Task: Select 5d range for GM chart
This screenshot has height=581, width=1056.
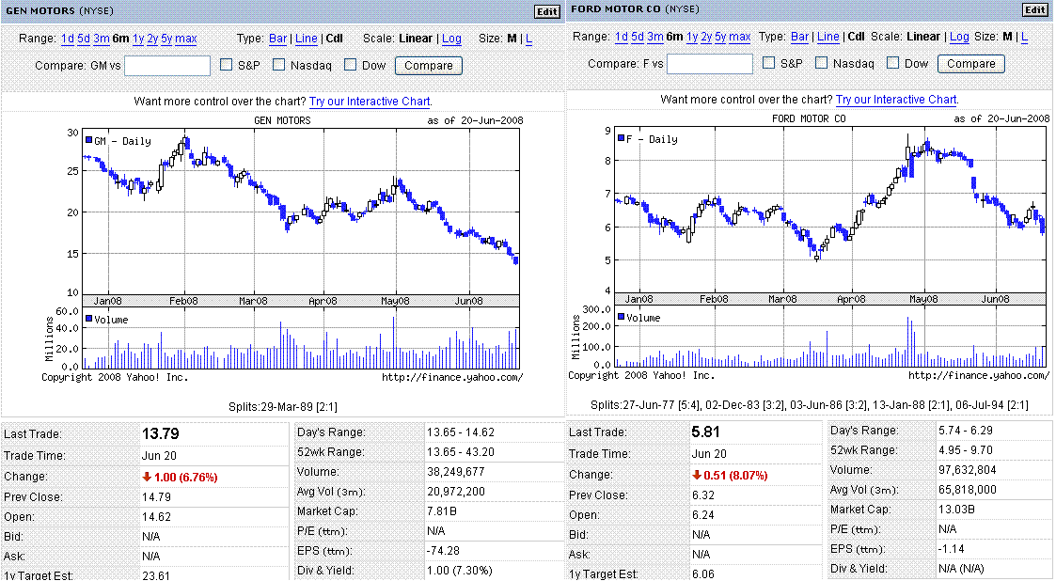Action: coord(84,39)
